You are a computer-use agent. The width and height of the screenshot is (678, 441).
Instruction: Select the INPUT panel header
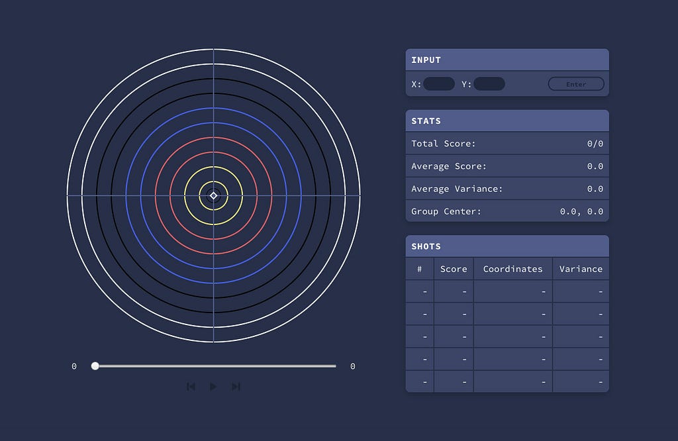click(x=507, y=60)
